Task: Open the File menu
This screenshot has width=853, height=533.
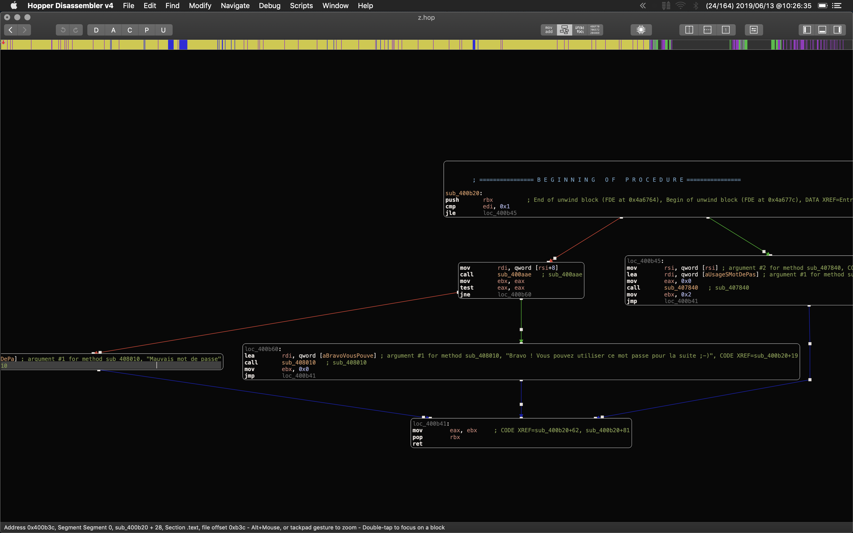Action: (x=129, y=6)
